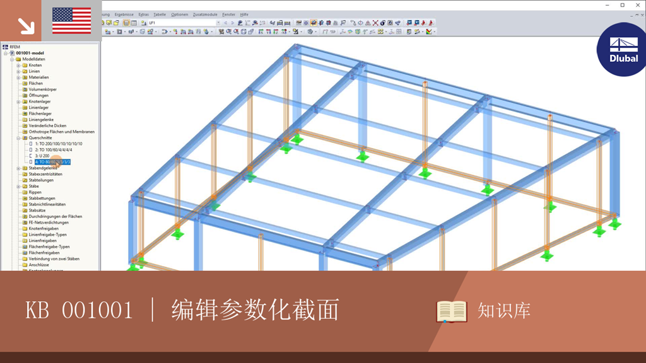Go to next load case arrow
Viewport: 646px width, 363px height.
232,23
